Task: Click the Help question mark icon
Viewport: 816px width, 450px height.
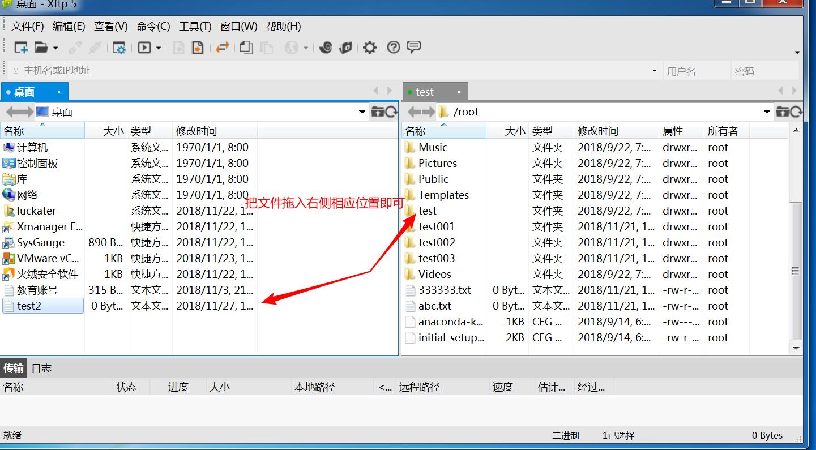Action: (394, 48)
